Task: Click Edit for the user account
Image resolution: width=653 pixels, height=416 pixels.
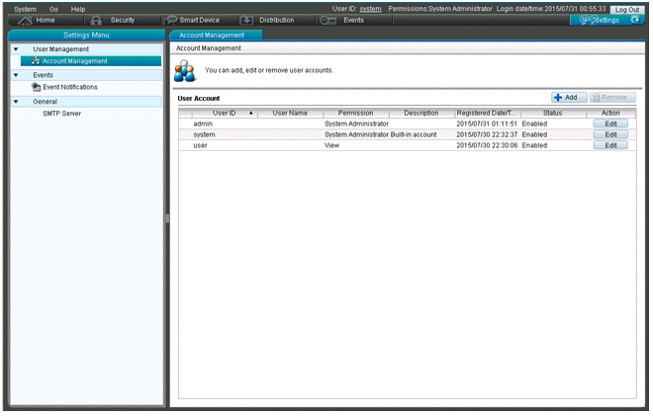Action: [610, 145]
